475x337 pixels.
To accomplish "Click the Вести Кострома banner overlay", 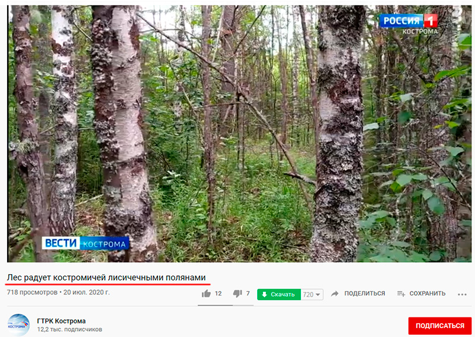I will 85,243.
